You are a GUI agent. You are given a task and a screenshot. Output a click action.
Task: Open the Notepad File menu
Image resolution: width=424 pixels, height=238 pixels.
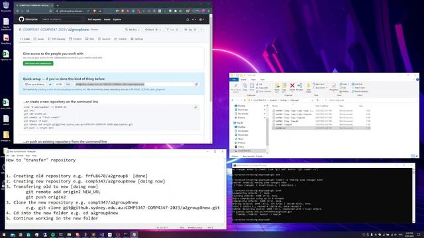click(x=8, y=155)
